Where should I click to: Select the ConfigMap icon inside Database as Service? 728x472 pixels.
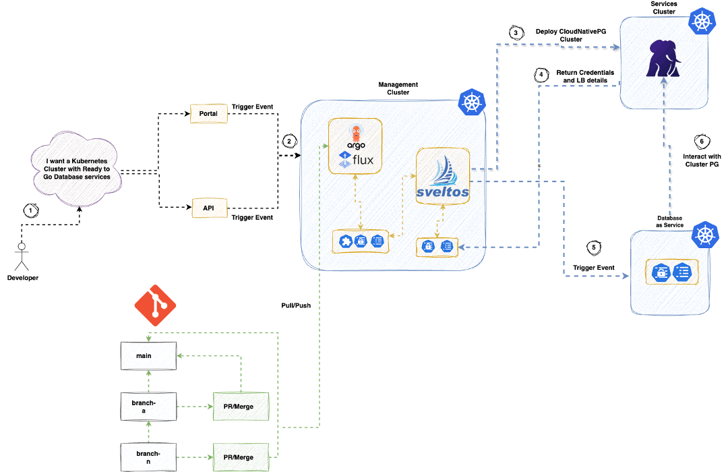(x=681, y=272)
